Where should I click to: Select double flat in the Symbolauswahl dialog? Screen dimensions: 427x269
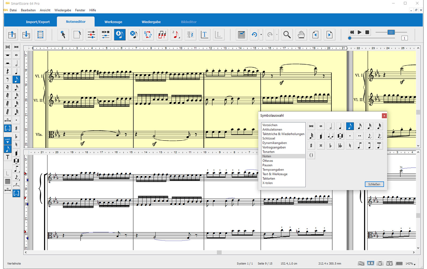(340, 146)
